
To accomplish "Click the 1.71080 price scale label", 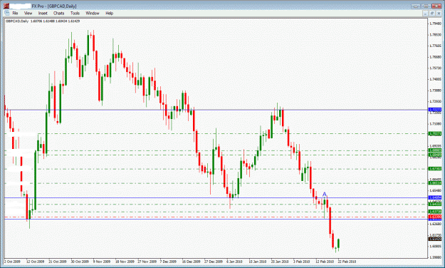I will [436, 124].
